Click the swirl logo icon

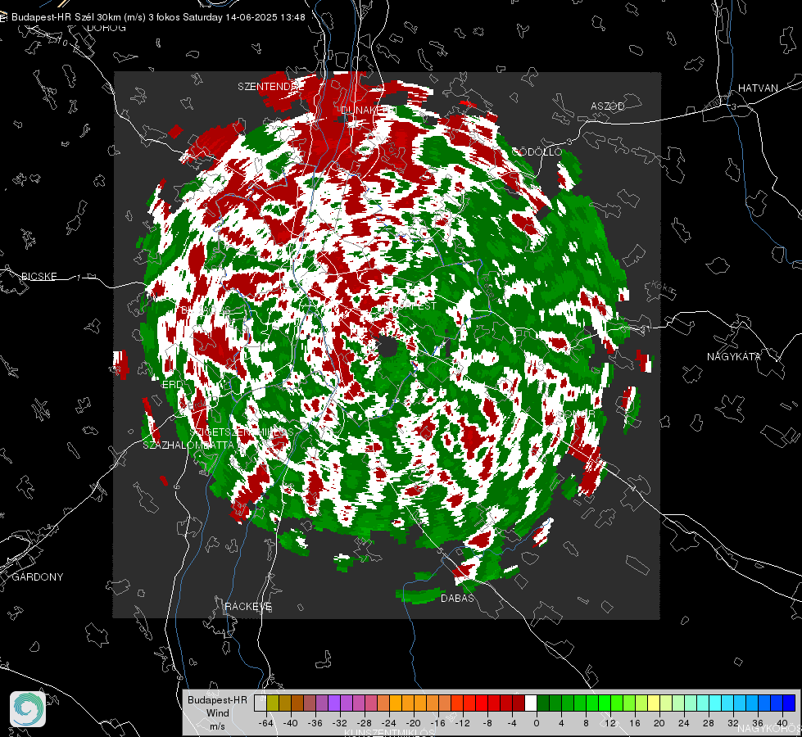(28, 709)
